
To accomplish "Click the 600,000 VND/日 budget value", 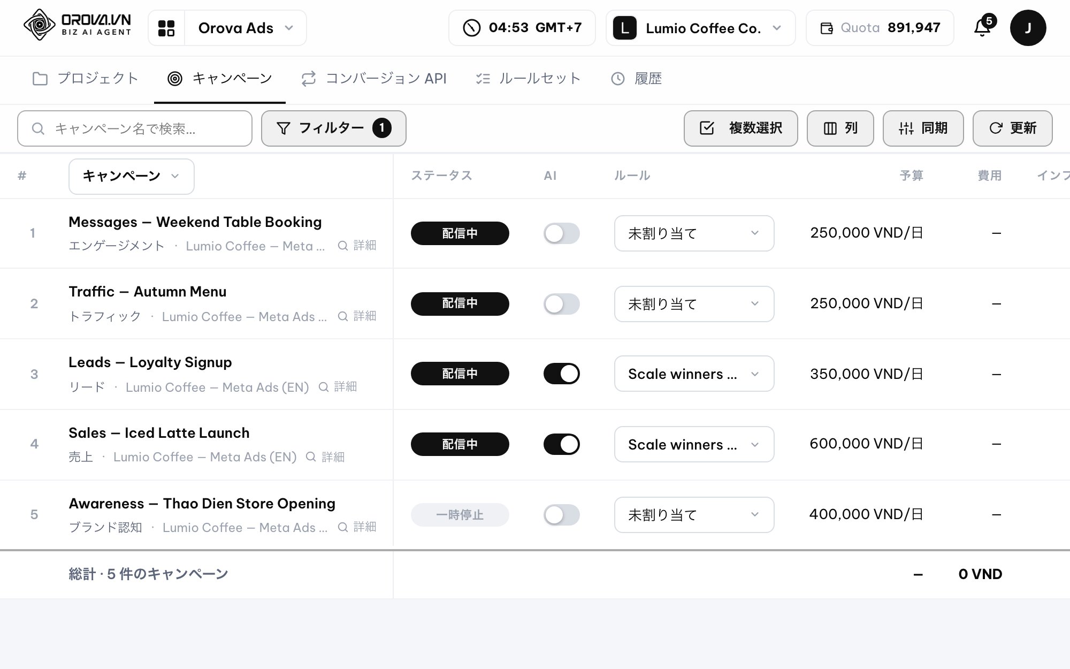I will pyautogui.click(x=867, y=444).
